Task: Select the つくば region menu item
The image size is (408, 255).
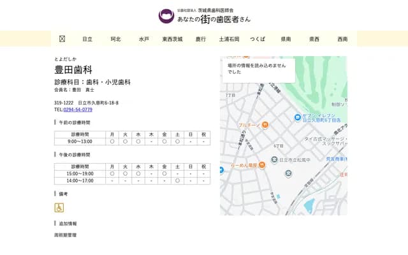Action: [x=258, y=39]
